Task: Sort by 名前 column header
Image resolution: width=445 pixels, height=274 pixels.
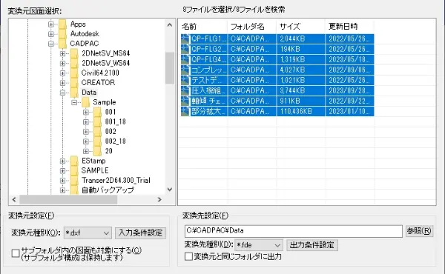Action: [x=203, y=27]
